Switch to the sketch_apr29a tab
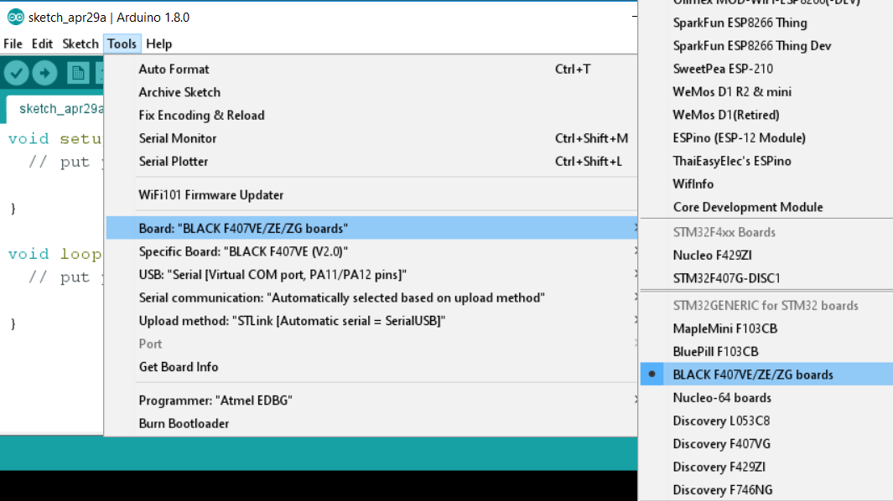The width and height of the screenshot is (893, 501). pos(56,109)
